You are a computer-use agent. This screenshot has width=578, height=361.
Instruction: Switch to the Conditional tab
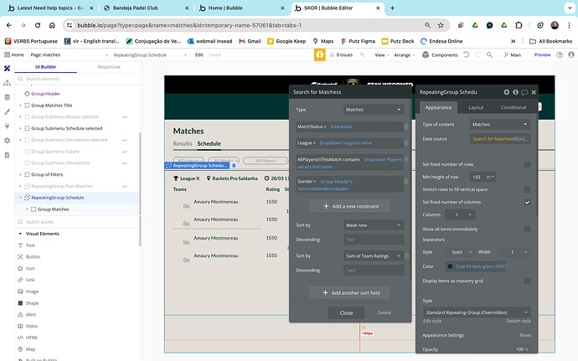tap(513, 107)
